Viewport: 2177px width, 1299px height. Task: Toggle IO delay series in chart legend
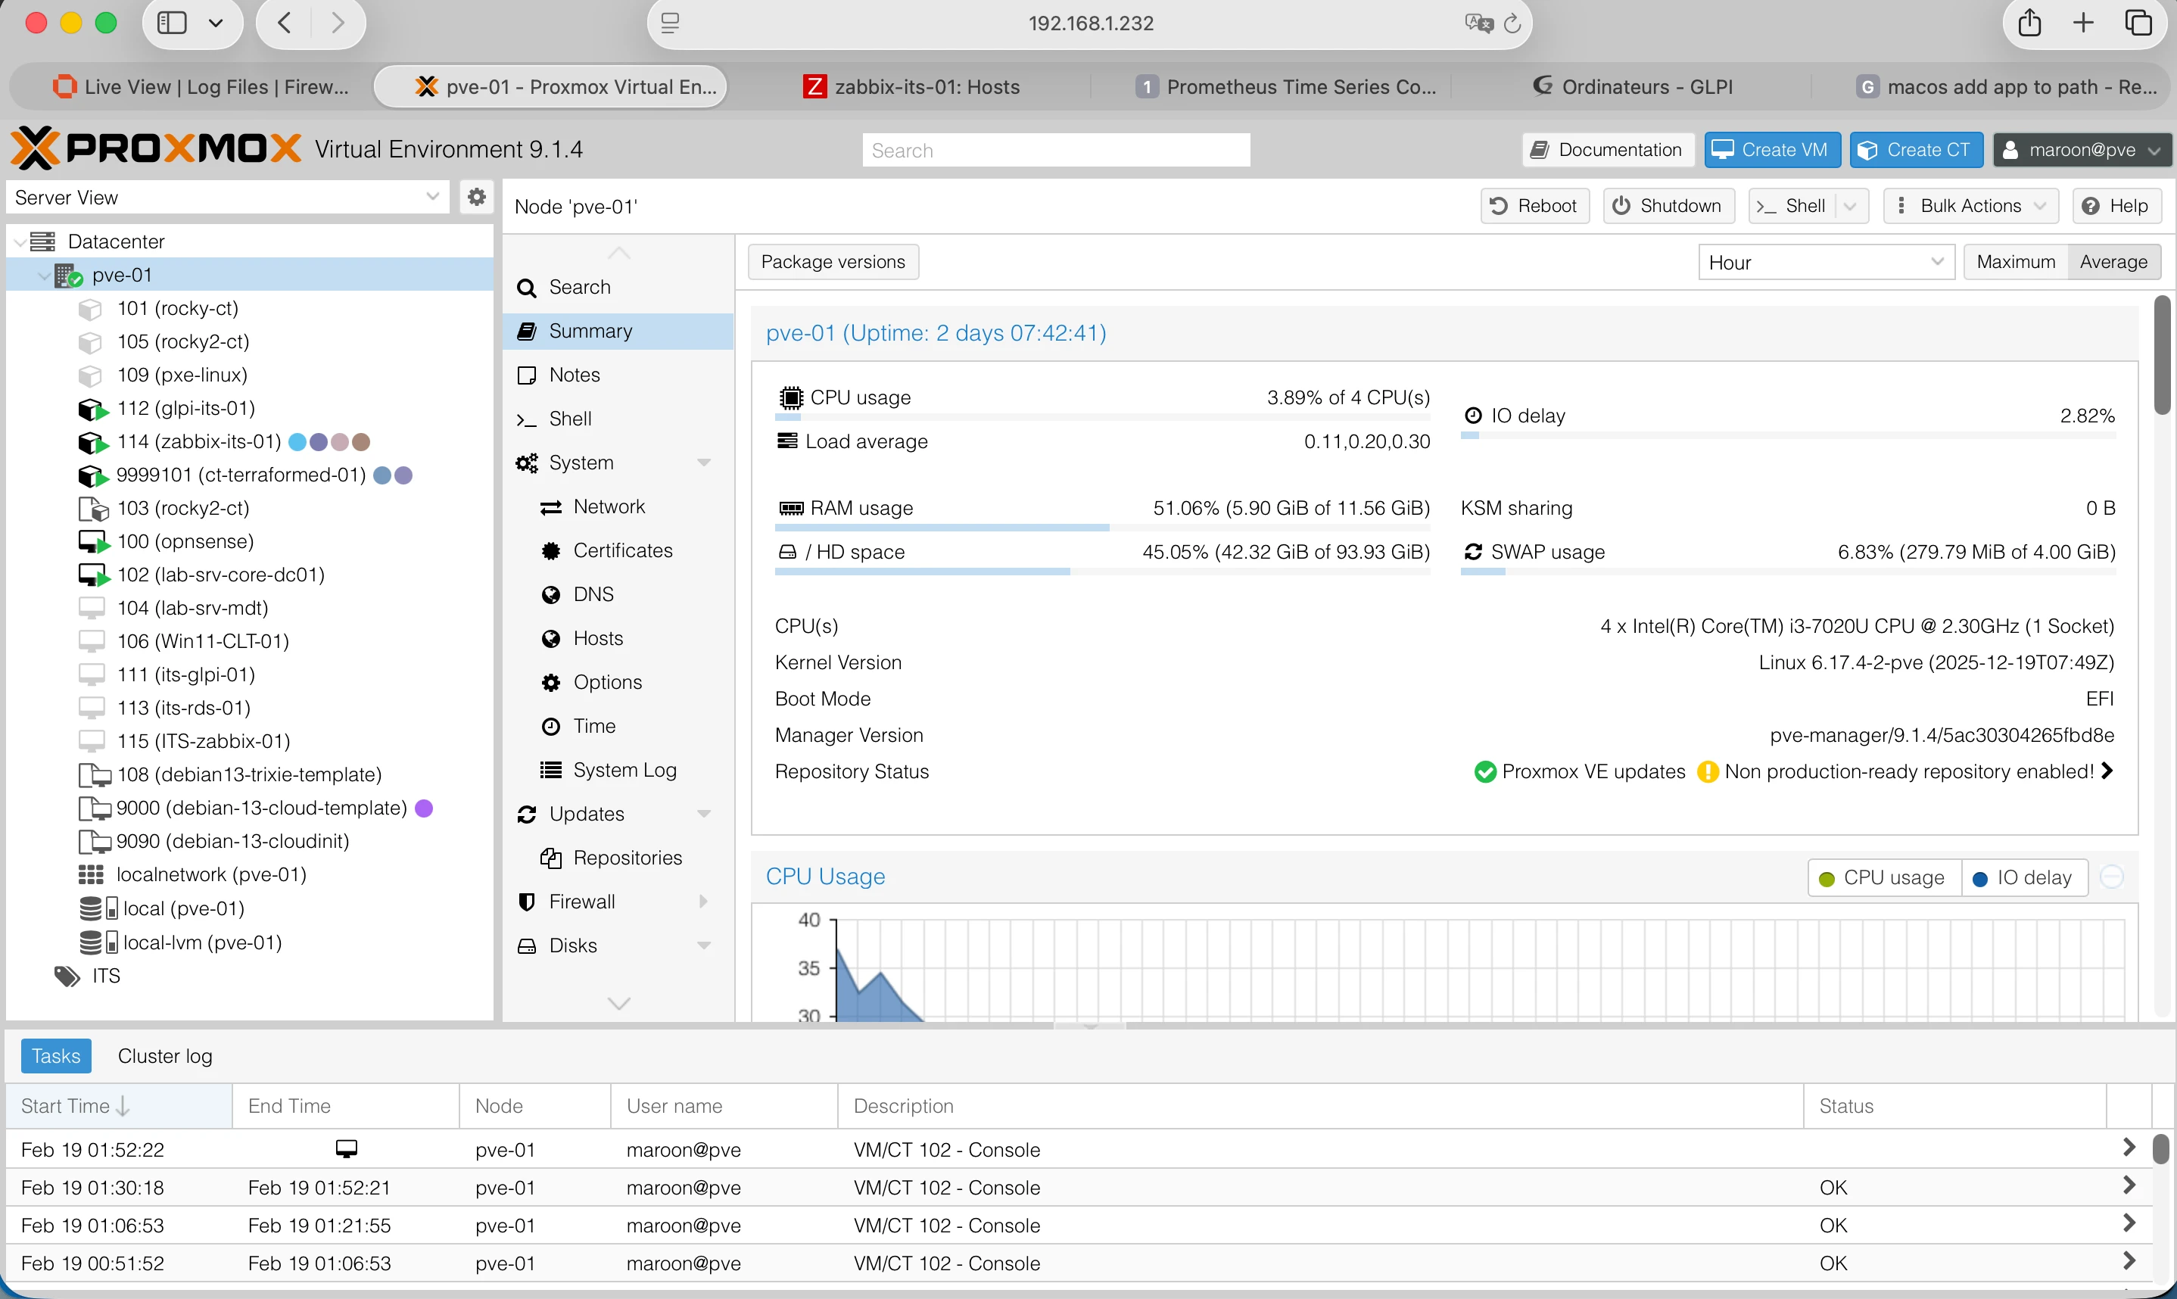(2023, 878)
